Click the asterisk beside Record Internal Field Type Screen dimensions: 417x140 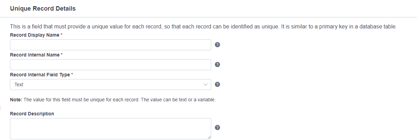72,74
